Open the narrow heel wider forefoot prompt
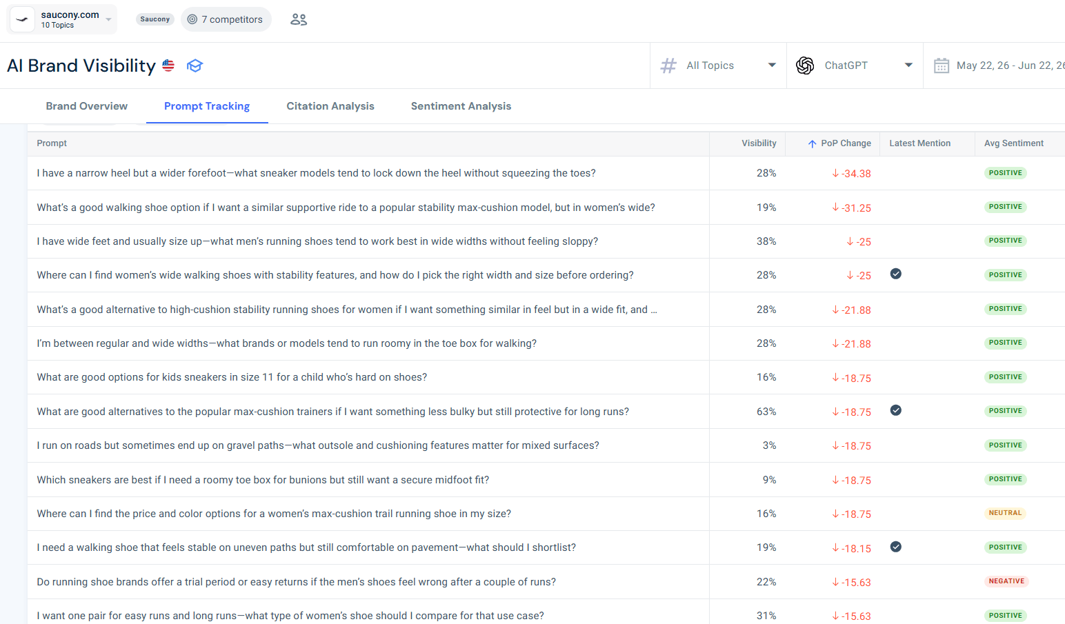The height and width of the screenshot is (624, 1065). click(316, 173)
